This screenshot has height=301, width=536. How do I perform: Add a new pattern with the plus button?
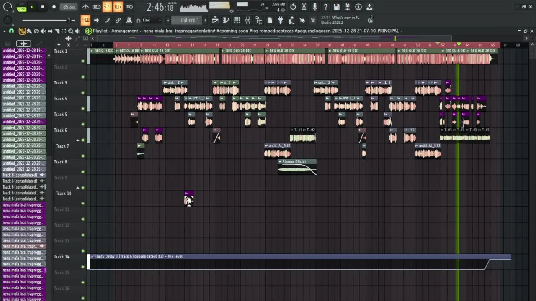pyautogui.click(x=205, y=20)
